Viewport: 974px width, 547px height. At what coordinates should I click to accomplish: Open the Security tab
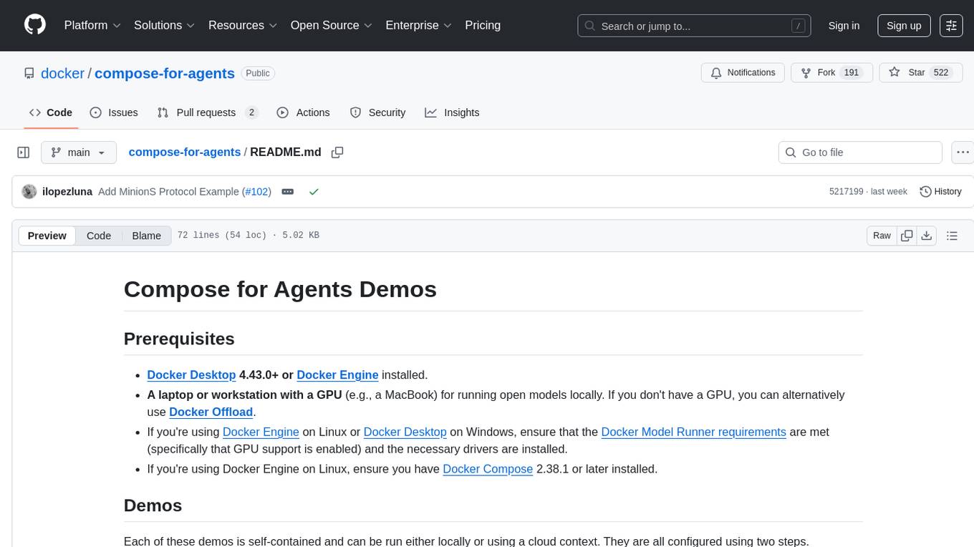click(377, 112)
